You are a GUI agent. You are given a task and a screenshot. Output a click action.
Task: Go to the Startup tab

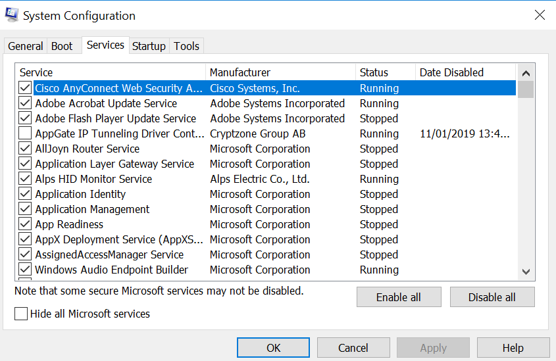149,46
